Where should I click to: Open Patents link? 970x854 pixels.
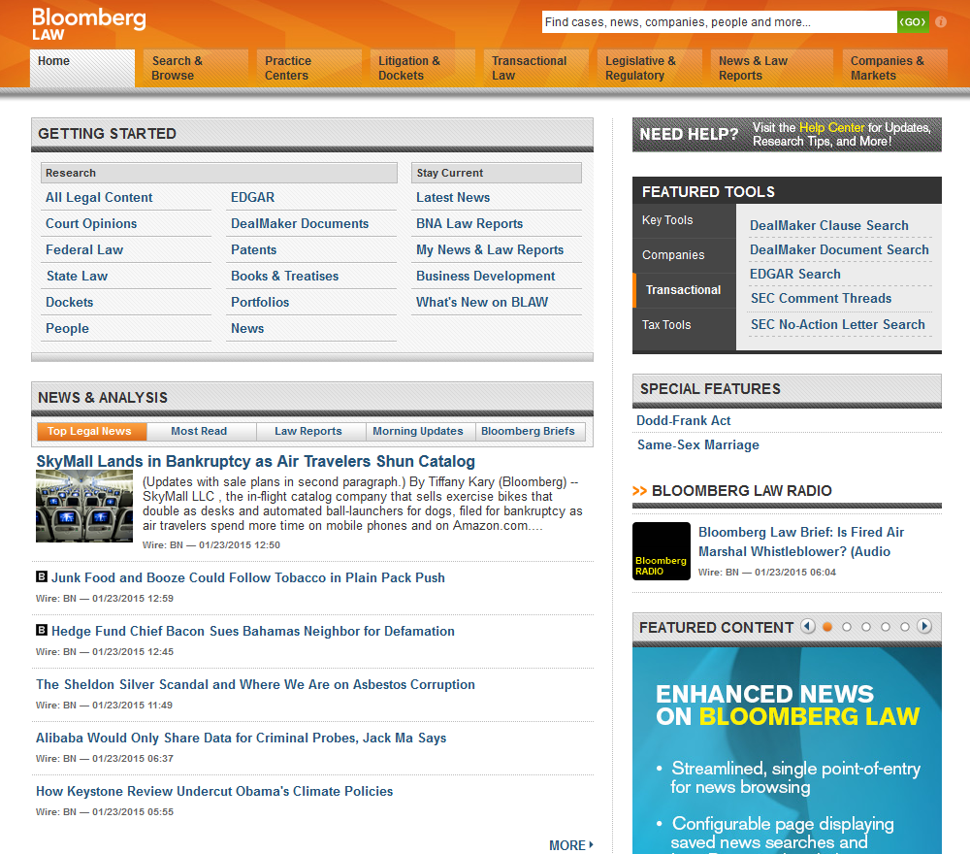(253, 249)
